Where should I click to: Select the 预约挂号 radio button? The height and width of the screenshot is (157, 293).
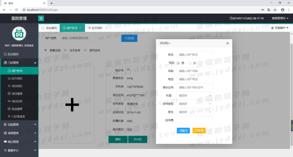point(85,50)
